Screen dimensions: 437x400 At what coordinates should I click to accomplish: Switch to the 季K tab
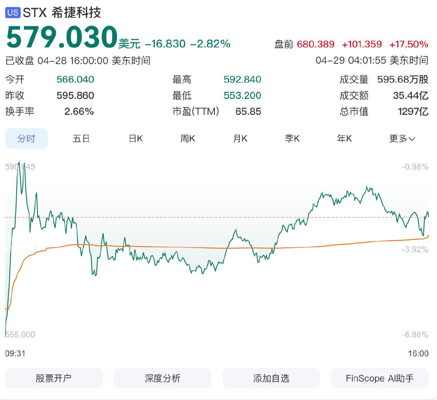pos(293,138)
